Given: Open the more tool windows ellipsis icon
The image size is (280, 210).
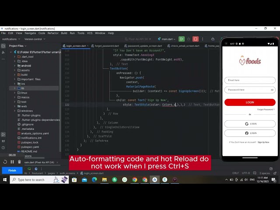Looking at the screenshot, I should click(3, 59).
